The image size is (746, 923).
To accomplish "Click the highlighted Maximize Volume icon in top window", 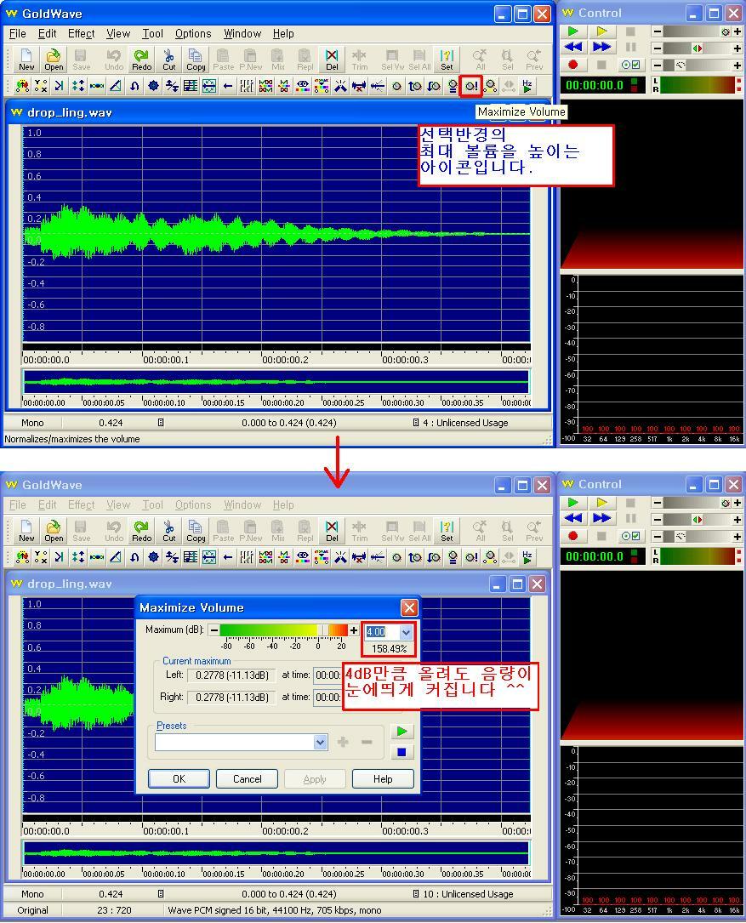I will (x=470, y=85).
